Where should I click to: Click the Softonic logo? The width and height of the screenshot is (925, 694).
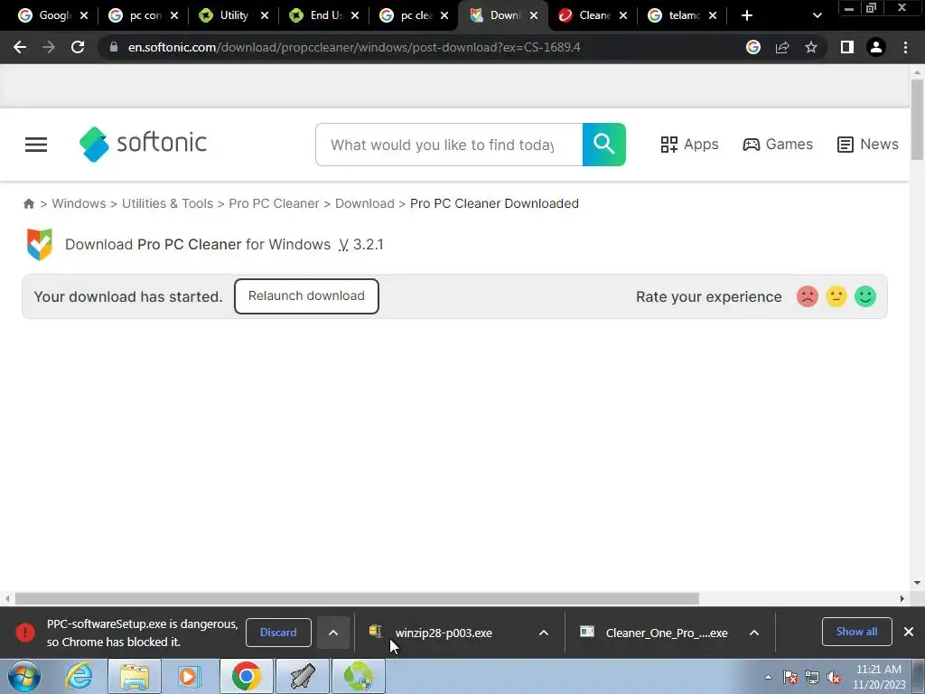point(143,144)
